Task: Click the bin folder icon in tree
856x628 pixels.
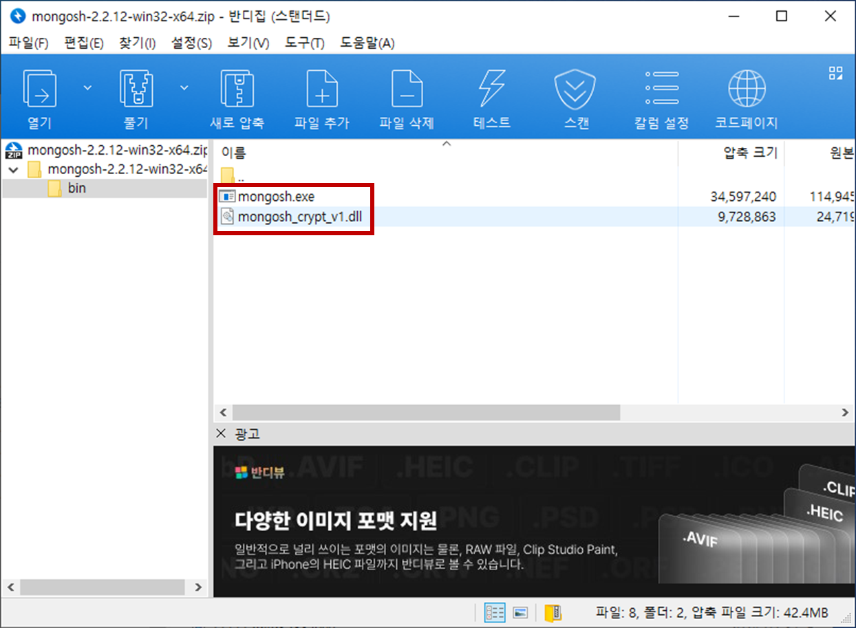Action: point(55,188)
